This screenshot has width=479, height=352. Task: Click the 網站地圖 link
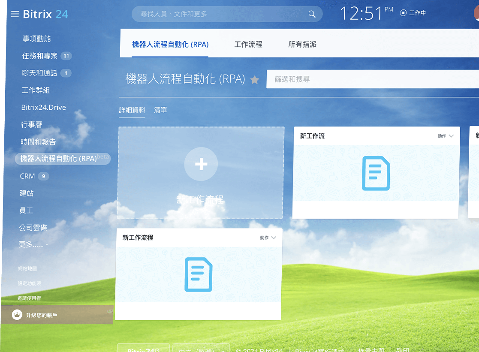[27, 268]
